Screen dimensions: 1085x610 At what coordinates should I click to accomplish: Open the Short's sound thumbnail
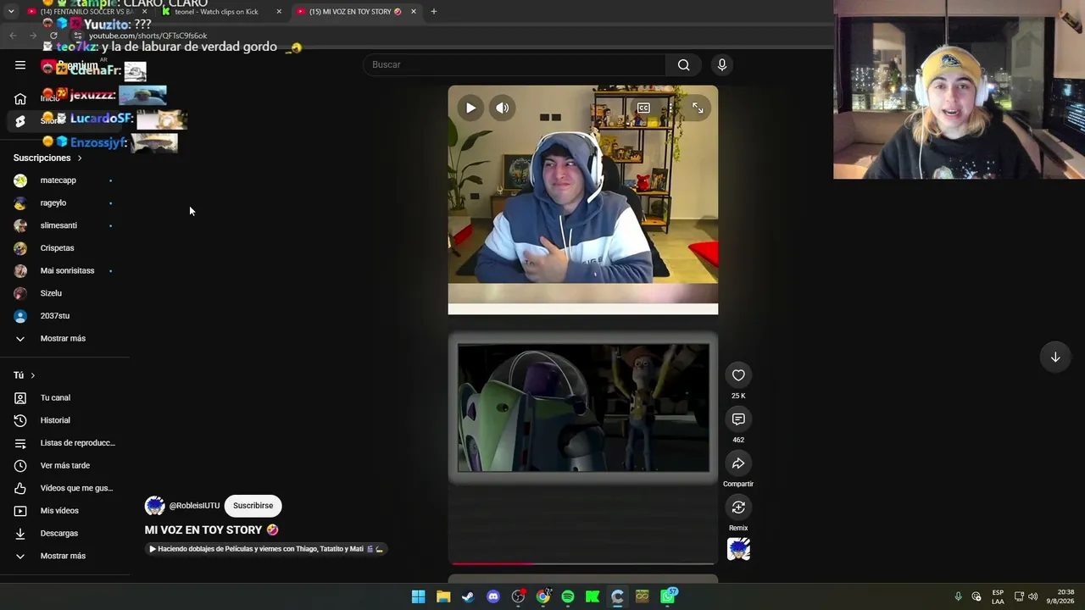coord(738,550)
